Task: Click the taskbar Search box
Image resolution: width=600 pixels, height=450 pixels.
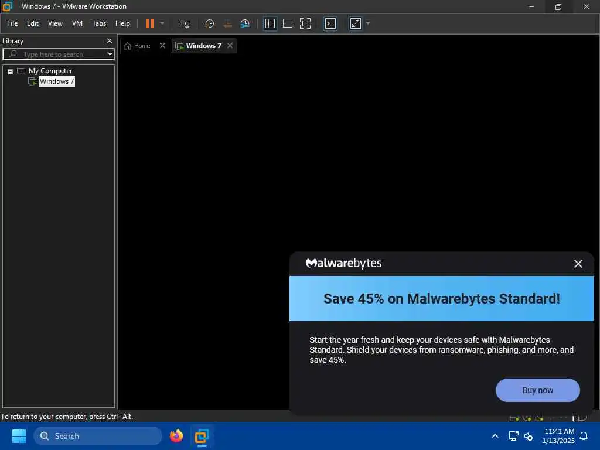Action: pos(98,436)
